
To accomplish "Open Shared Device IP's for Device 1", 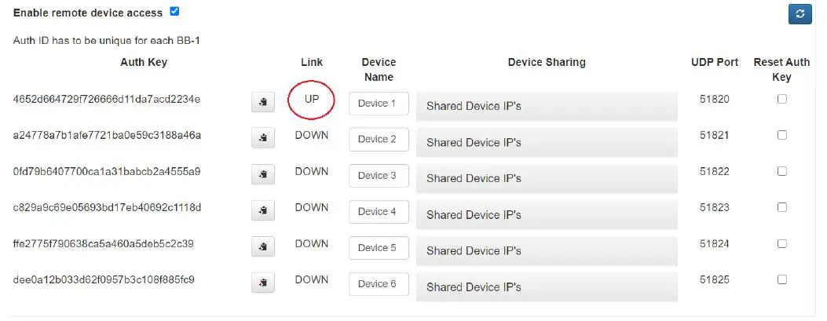I will click(546, 107).
